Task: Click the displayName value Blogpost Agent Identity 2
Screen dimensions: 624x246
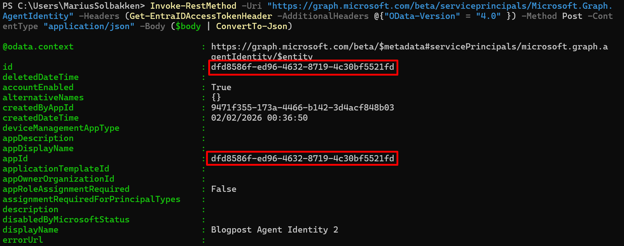Action: [274, 230]
